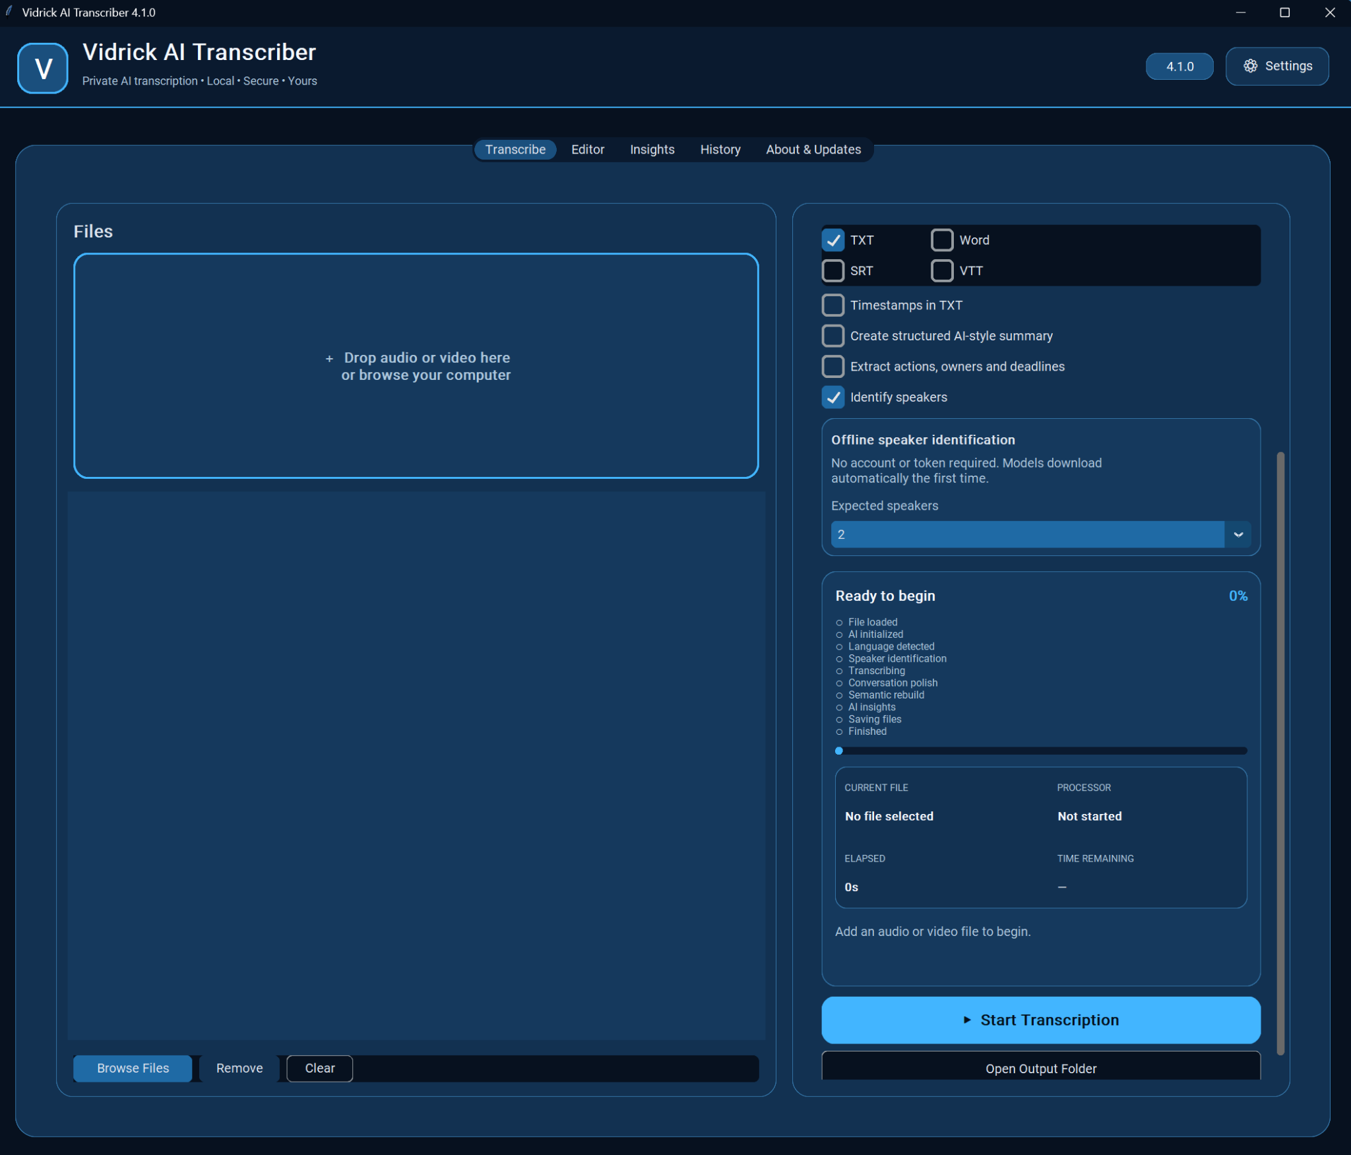Click the options panel vertical scrollbar
1351x1155 pixels.
coord(1280,753)
